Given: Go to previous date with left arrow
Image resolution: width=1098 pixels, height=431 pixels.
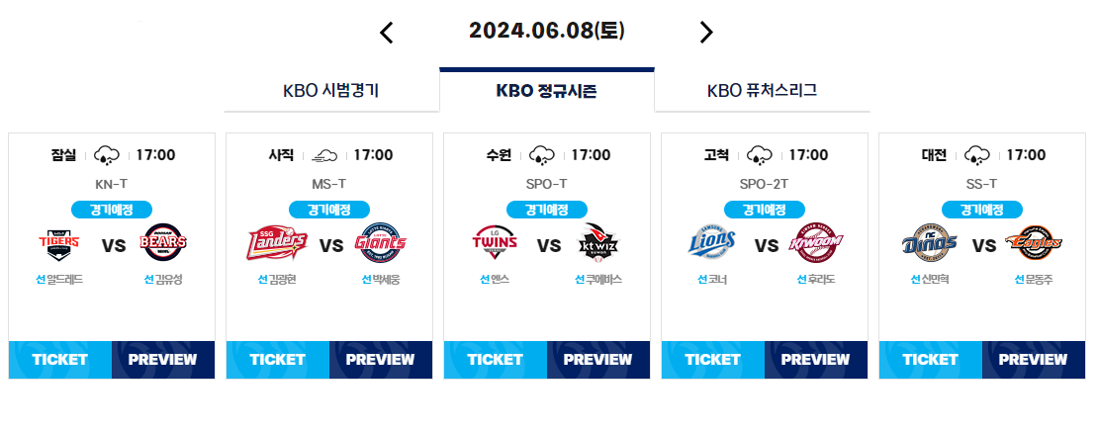Looking at the screenshot, I should pyautogui.click(x=387, y=33).
